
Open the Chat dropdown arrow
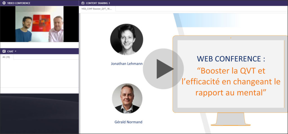coord(16,51)
